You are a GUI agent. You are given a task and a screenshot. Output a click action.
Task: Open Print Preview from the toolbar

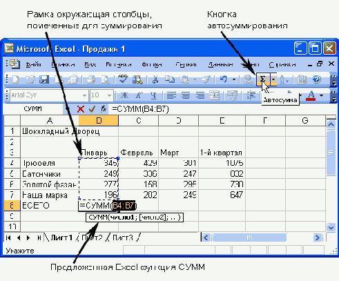click(x=106, y=79)
